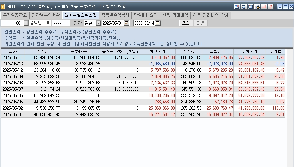Open the start date calendar picker
This screenshot has height=167, width=294.
pyautogui.click(x=126, y=23)
